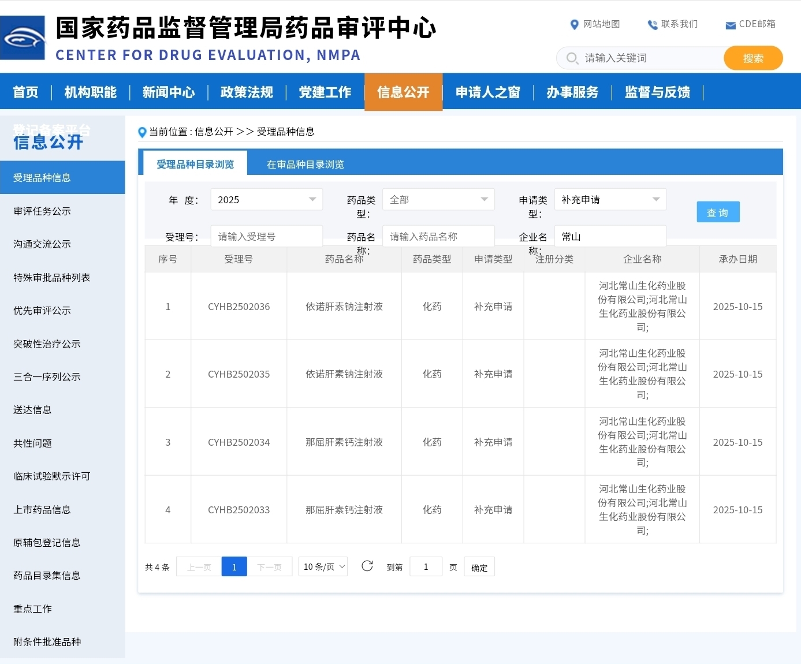Open the 申请人之窗 navigation menu
The width and height of the screenshot is (801, 664).
[487, 92]
